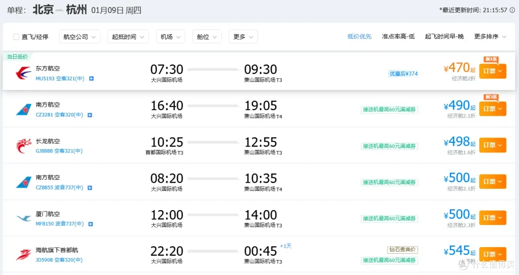Viewport: 519px width, 275px height.
Task: Click the 优惠后¥374 discount tag
Action: 404,74
